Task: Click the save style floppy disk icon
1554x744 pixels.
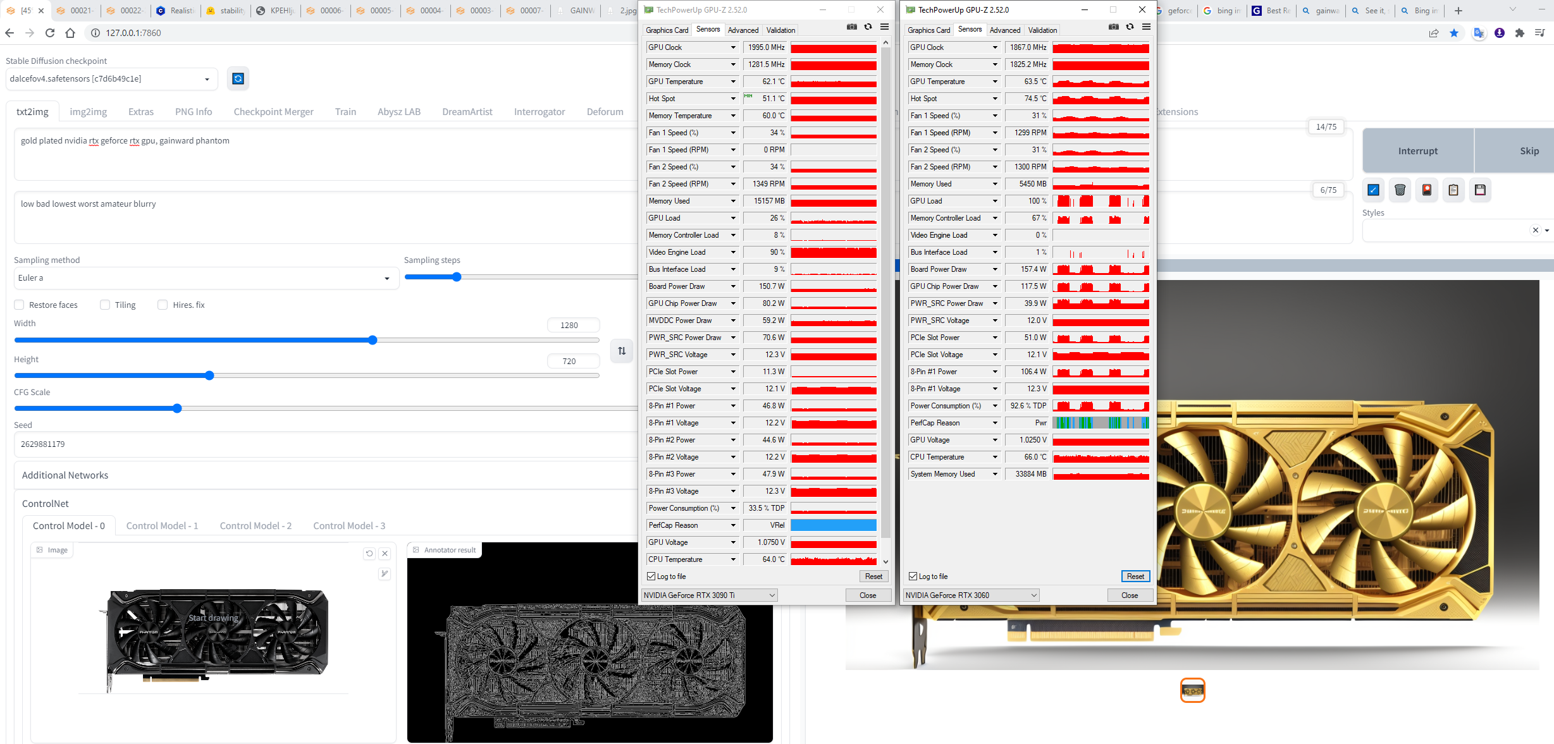Action: [1480, 190]
